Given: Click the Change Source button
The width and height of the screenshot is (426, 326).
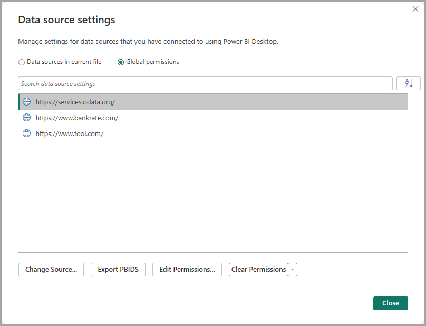Looking at the screenshot, I should [51, 269].
